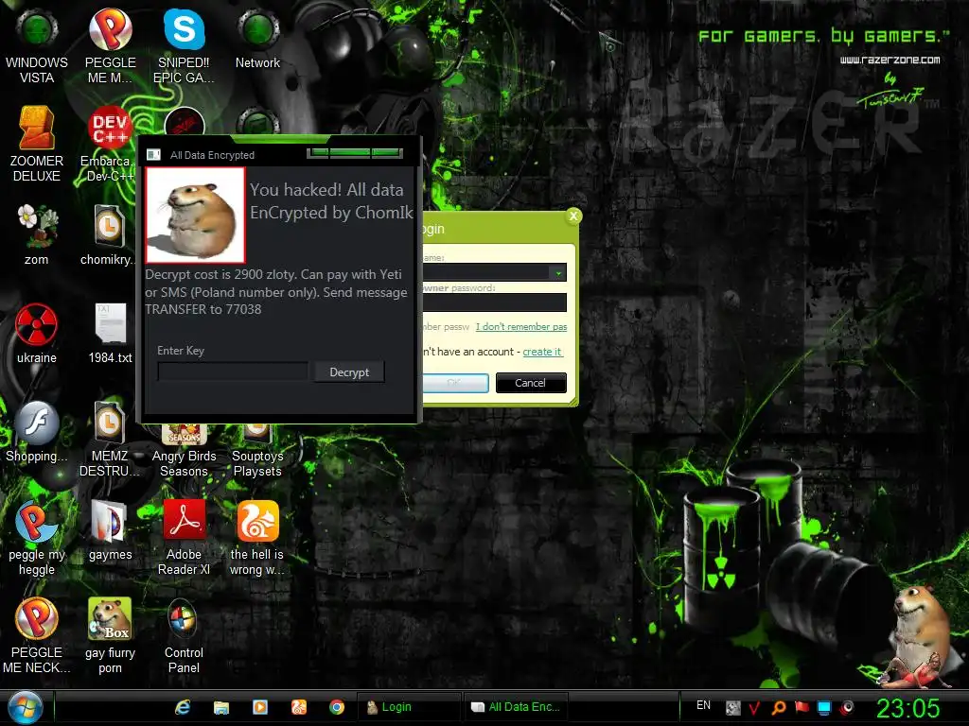Click the gray hamster tray icon
The image size is (969, 726).
(732, 708)
